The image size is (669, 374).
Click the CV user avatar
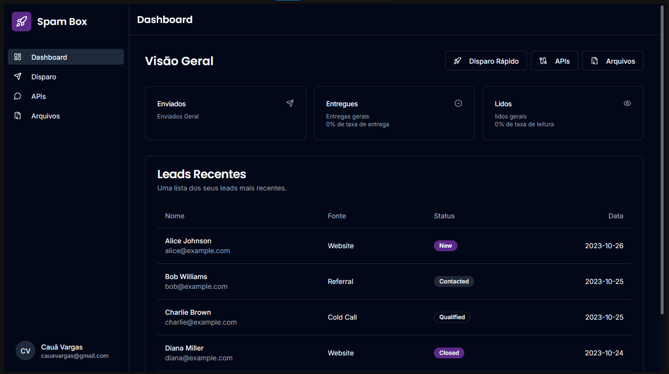pyautogui.click(x=25, y=351)
